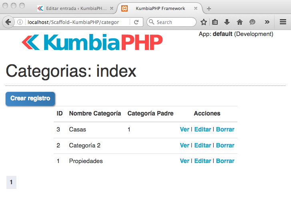Click the KumbiaPHP logo
The height and width of the screenshot is (197, 291).
click(92, 42)
